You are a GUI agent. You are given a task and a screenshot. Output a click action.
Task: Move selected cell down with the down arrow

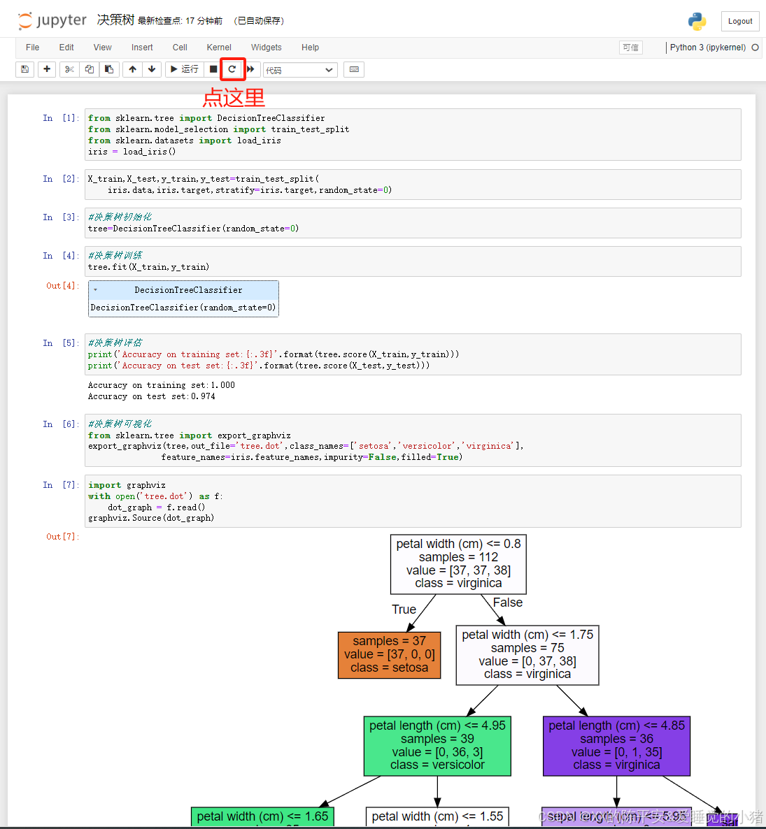click(152, 69)
